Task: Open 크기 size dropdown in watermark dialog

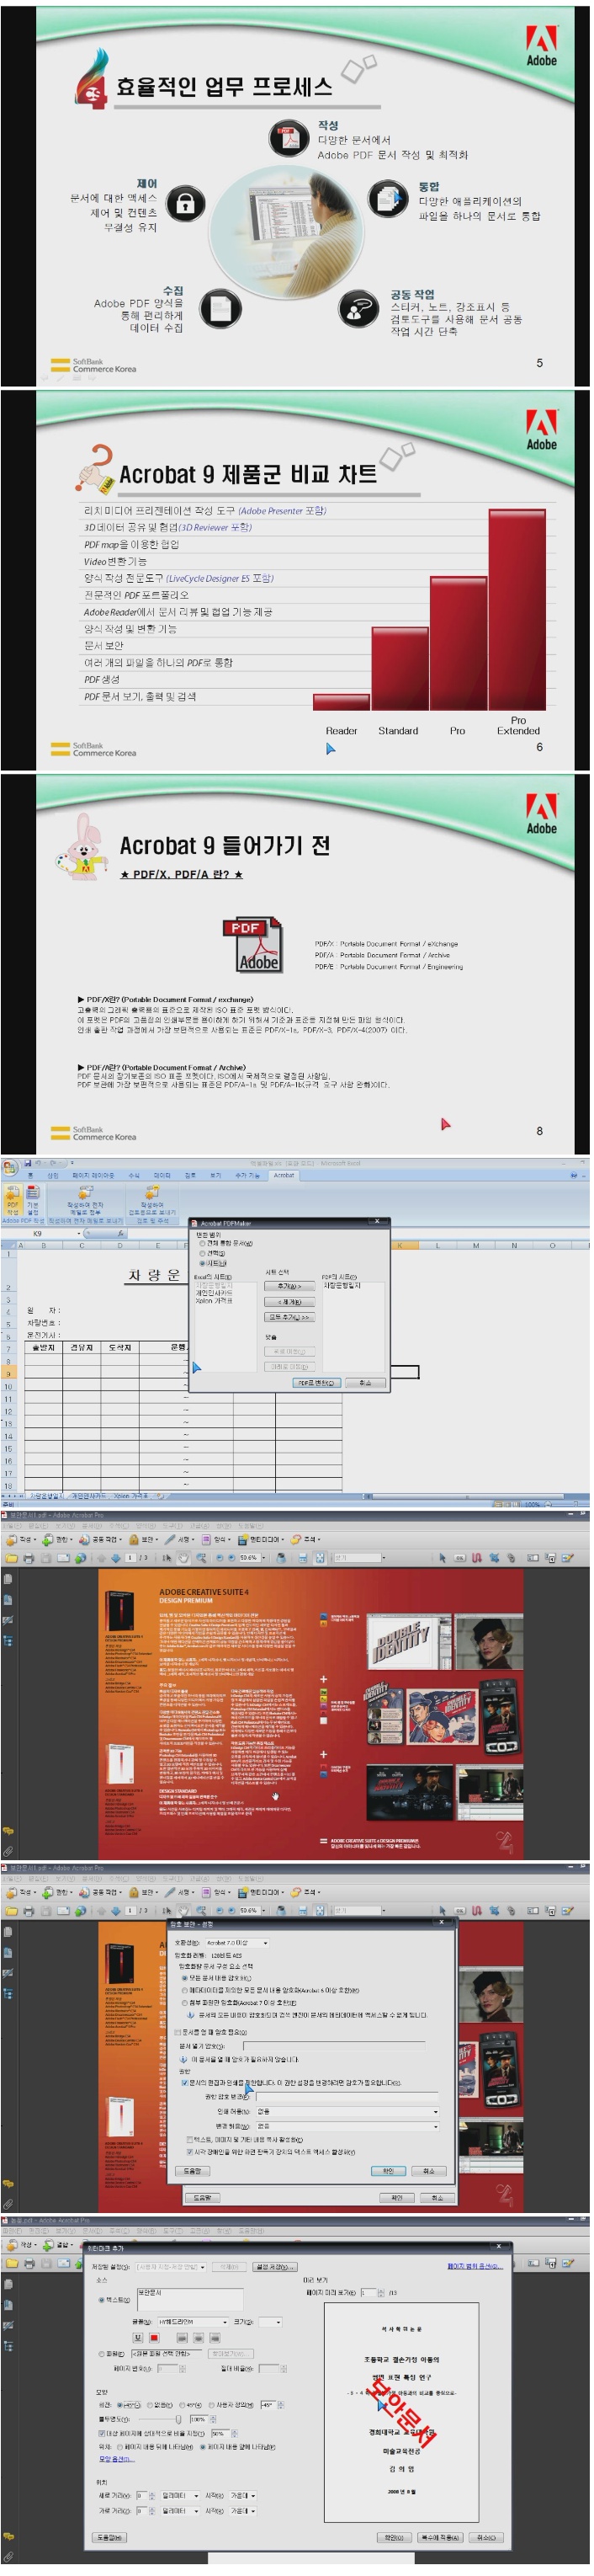Action: (x=271, y=2322)
